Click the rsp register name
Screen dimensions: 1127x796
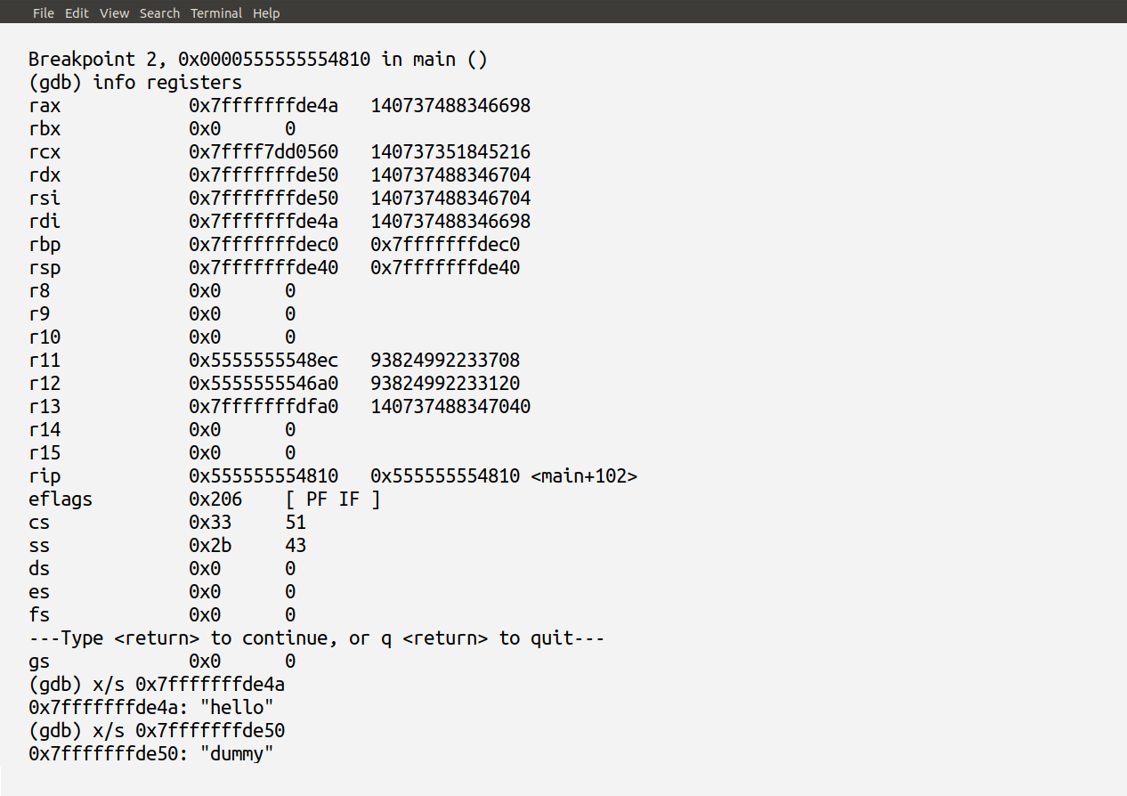coord(45,268)
